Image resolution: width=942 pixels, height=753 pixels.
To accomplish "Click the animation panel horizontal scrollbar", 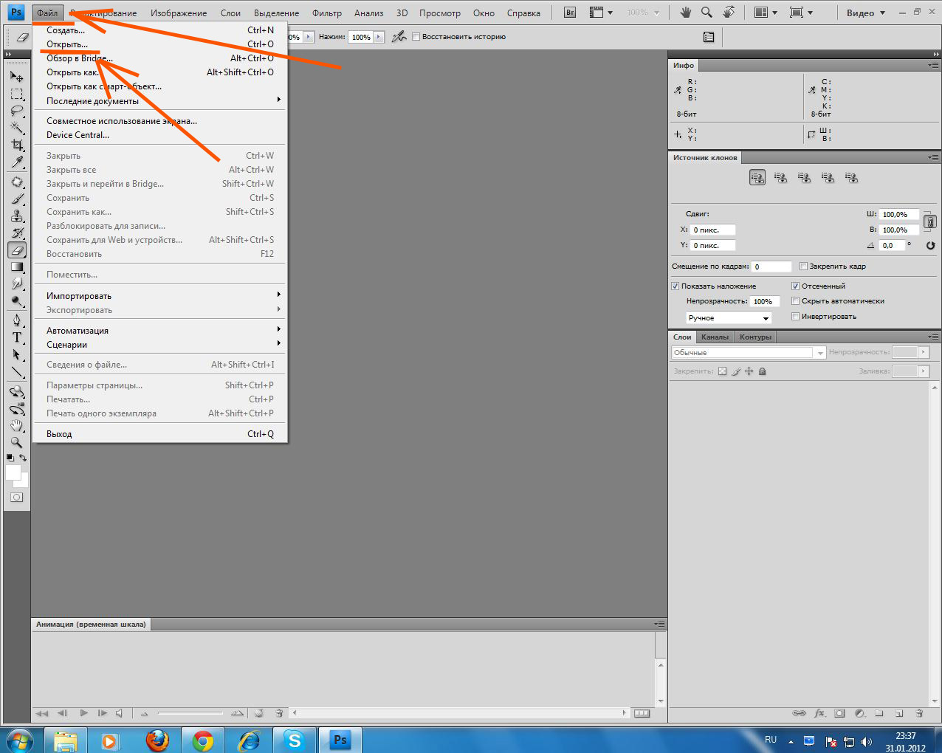I will coord(460,713).
